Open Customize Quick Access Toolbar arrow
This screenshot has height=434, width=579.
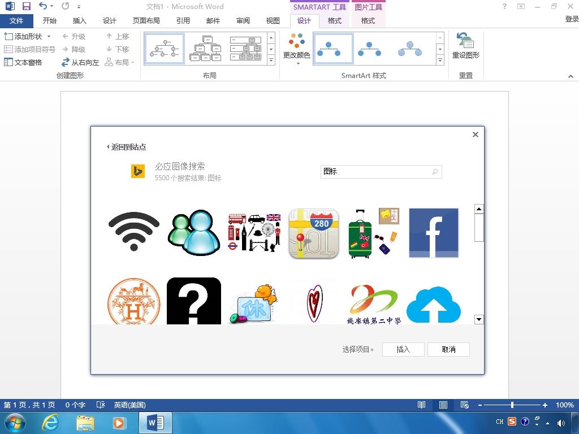click(x=79, y=7)
